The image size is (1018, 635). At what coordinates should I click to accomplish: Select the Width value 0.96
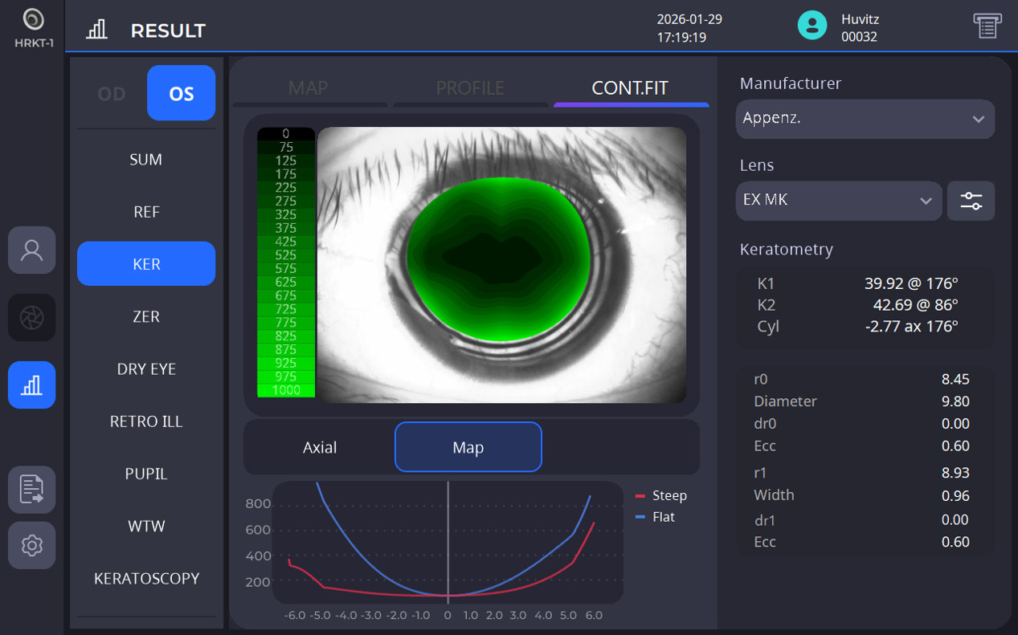point(955,495)
